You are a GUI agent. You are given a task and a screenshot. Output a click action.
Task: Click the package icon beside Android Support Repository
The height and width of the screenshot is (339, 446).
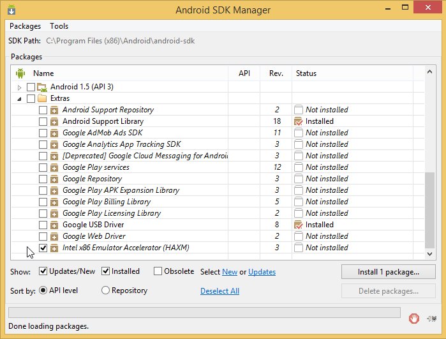[x=54, y=110]
